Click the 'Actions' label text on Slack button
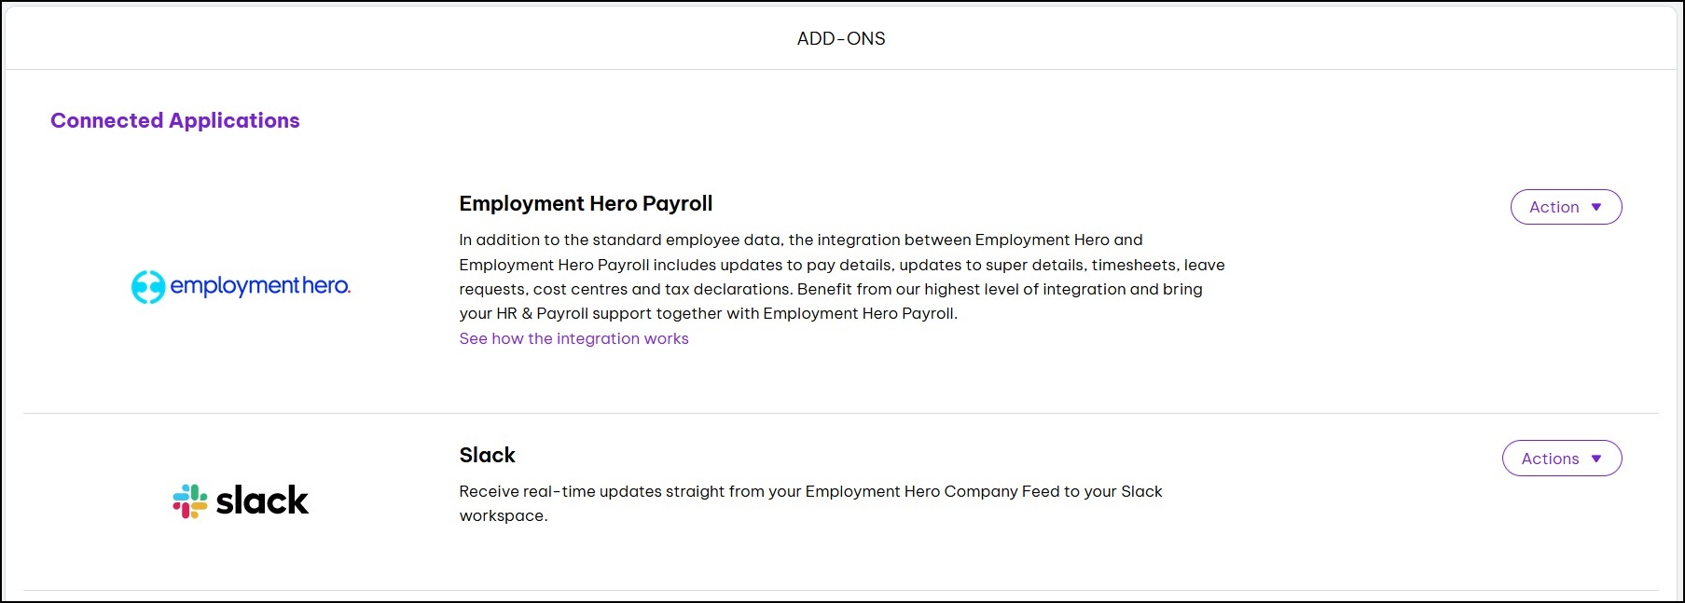The width and height of the screenshot is (1685, 603). 1550,459
